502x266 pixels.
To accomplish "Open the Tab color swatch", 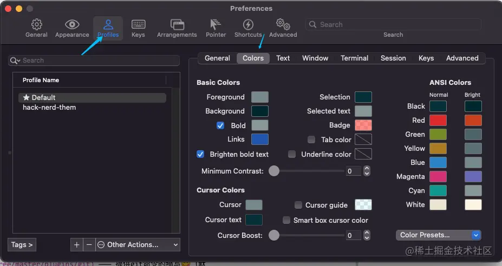I will point(363,139).
